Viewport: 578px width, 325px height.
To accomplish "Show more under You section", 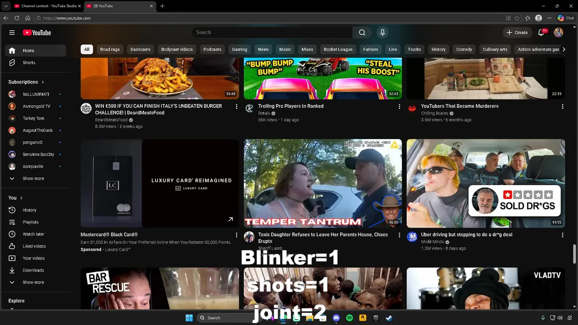I will [36, 282].
